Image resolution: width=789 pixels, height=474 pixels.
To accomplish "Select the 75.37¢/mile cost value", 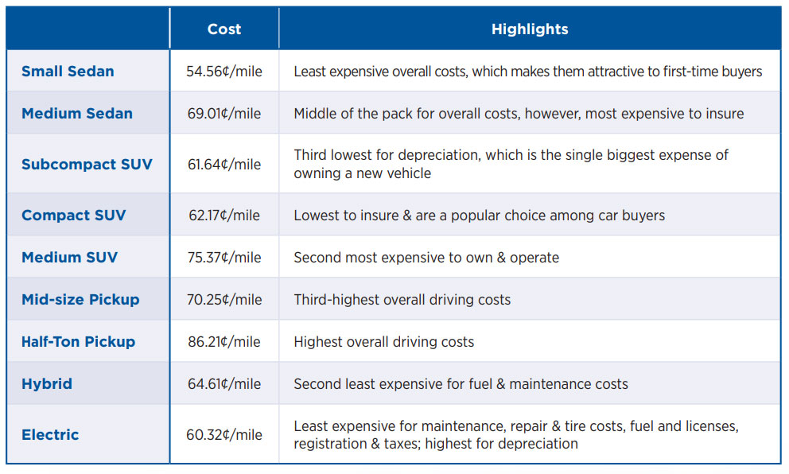I will click(223, 258).
